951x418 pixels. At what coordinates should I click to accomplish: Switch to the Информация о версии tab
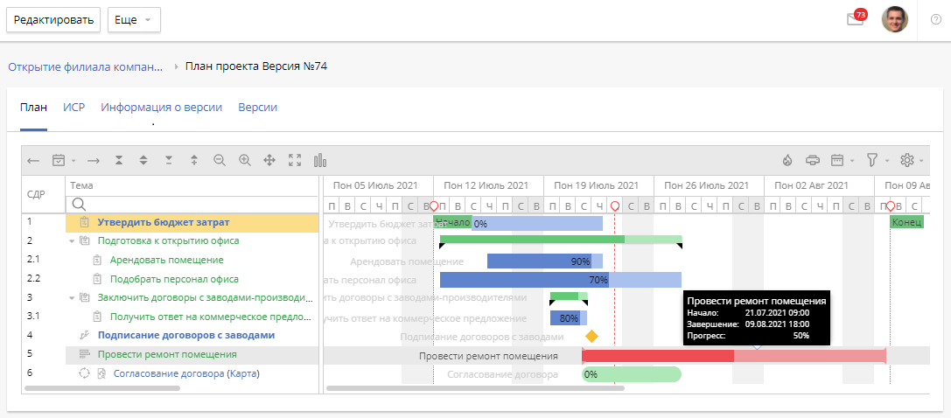(161, 108)
